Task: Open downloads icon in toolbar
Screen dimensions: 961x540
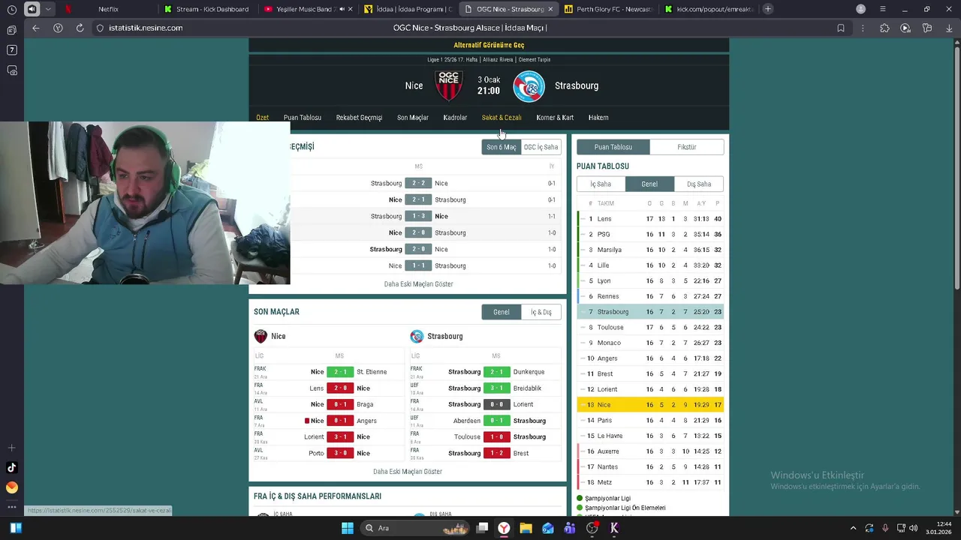Action: coord(948,28)
